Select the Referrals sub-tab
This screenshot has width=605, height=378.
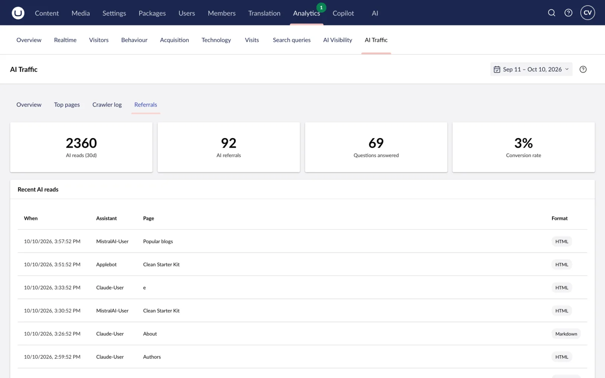click(146, 105)
